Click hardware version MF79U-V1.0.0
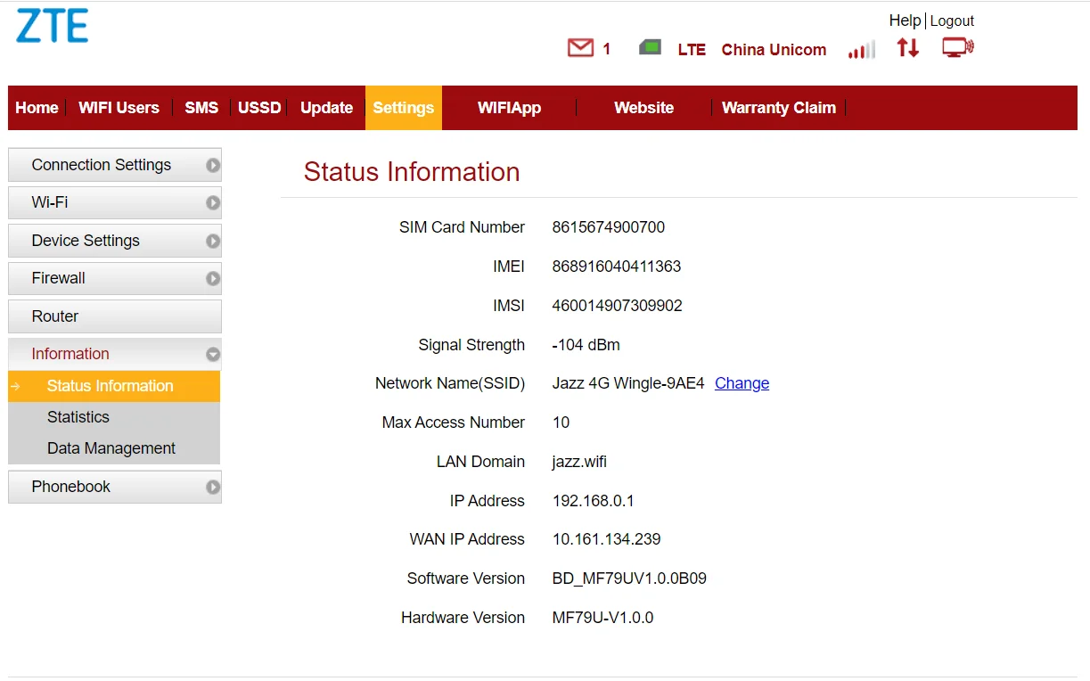The width and height of the screenshot is (1090, 681). tap(602, 618)
